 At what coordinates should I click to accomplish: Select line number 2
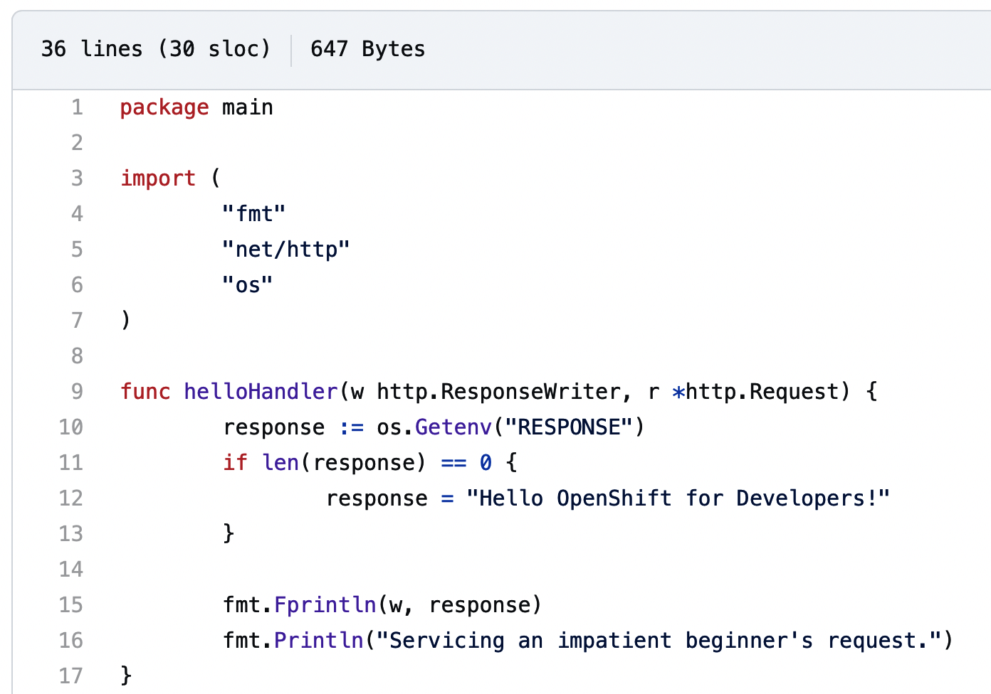tap(77, 143)
